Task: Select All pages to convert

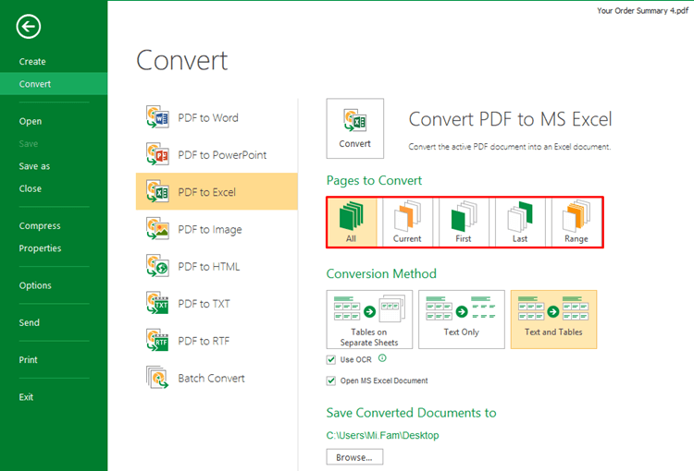Action: pos(352,223)
